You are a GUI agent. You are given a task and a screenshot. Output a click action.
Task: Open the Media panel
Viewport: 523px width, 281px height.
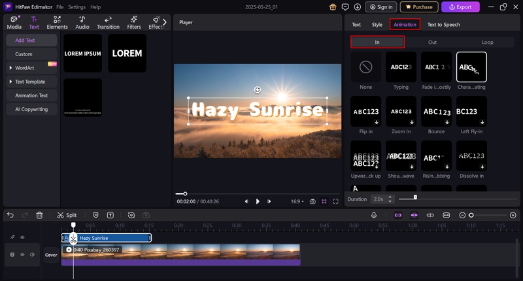click(x=14, y=23)
